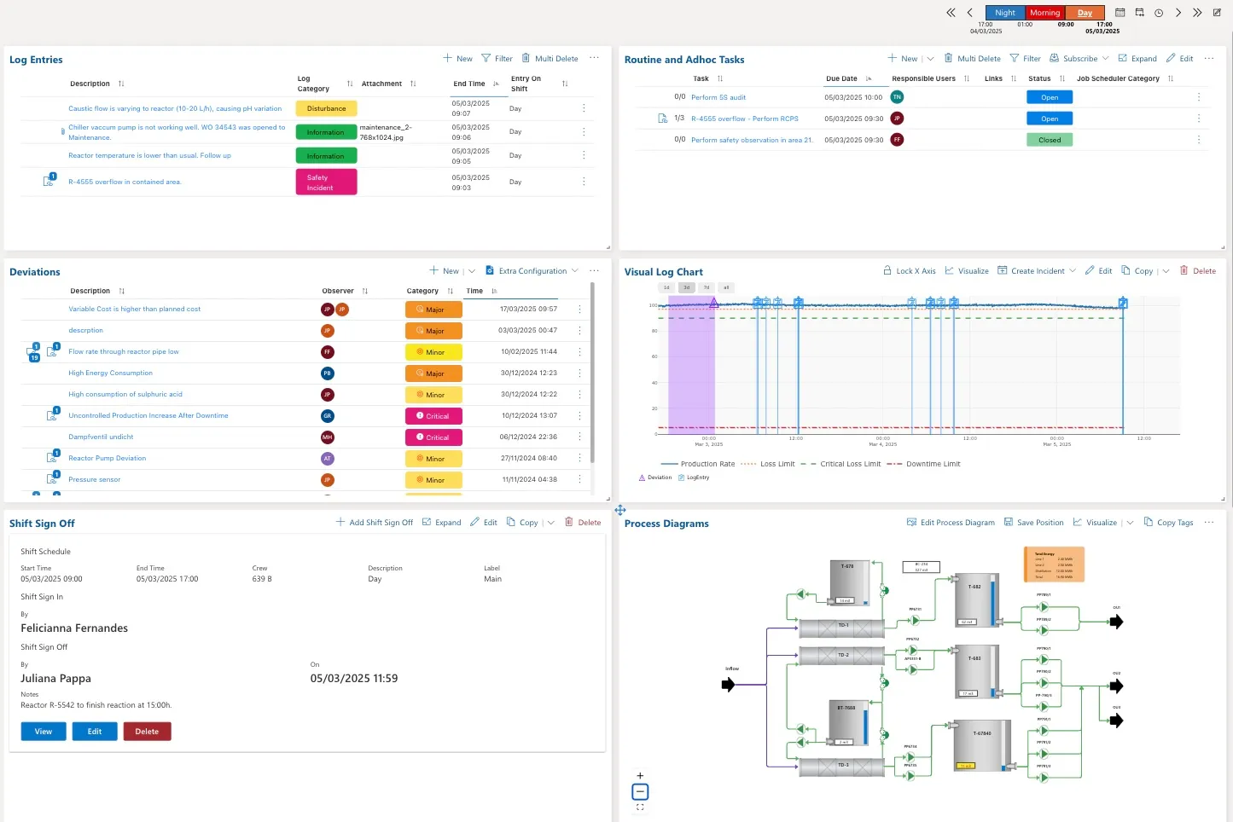Open row menu for Perform 5S audit
Screen dimensions: 1233x822
coord(1199,97)
